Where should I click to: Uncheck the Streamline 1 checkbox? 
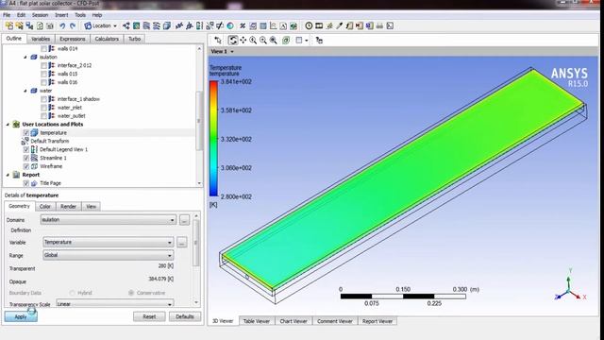(25, 158)
